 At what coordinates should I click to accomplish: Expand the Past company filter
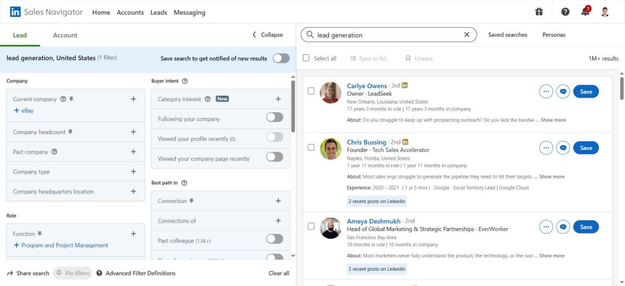click(134, 152)
